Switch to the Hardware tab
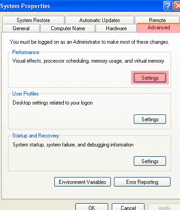This screenshot has width=180, height=210. 116,28
